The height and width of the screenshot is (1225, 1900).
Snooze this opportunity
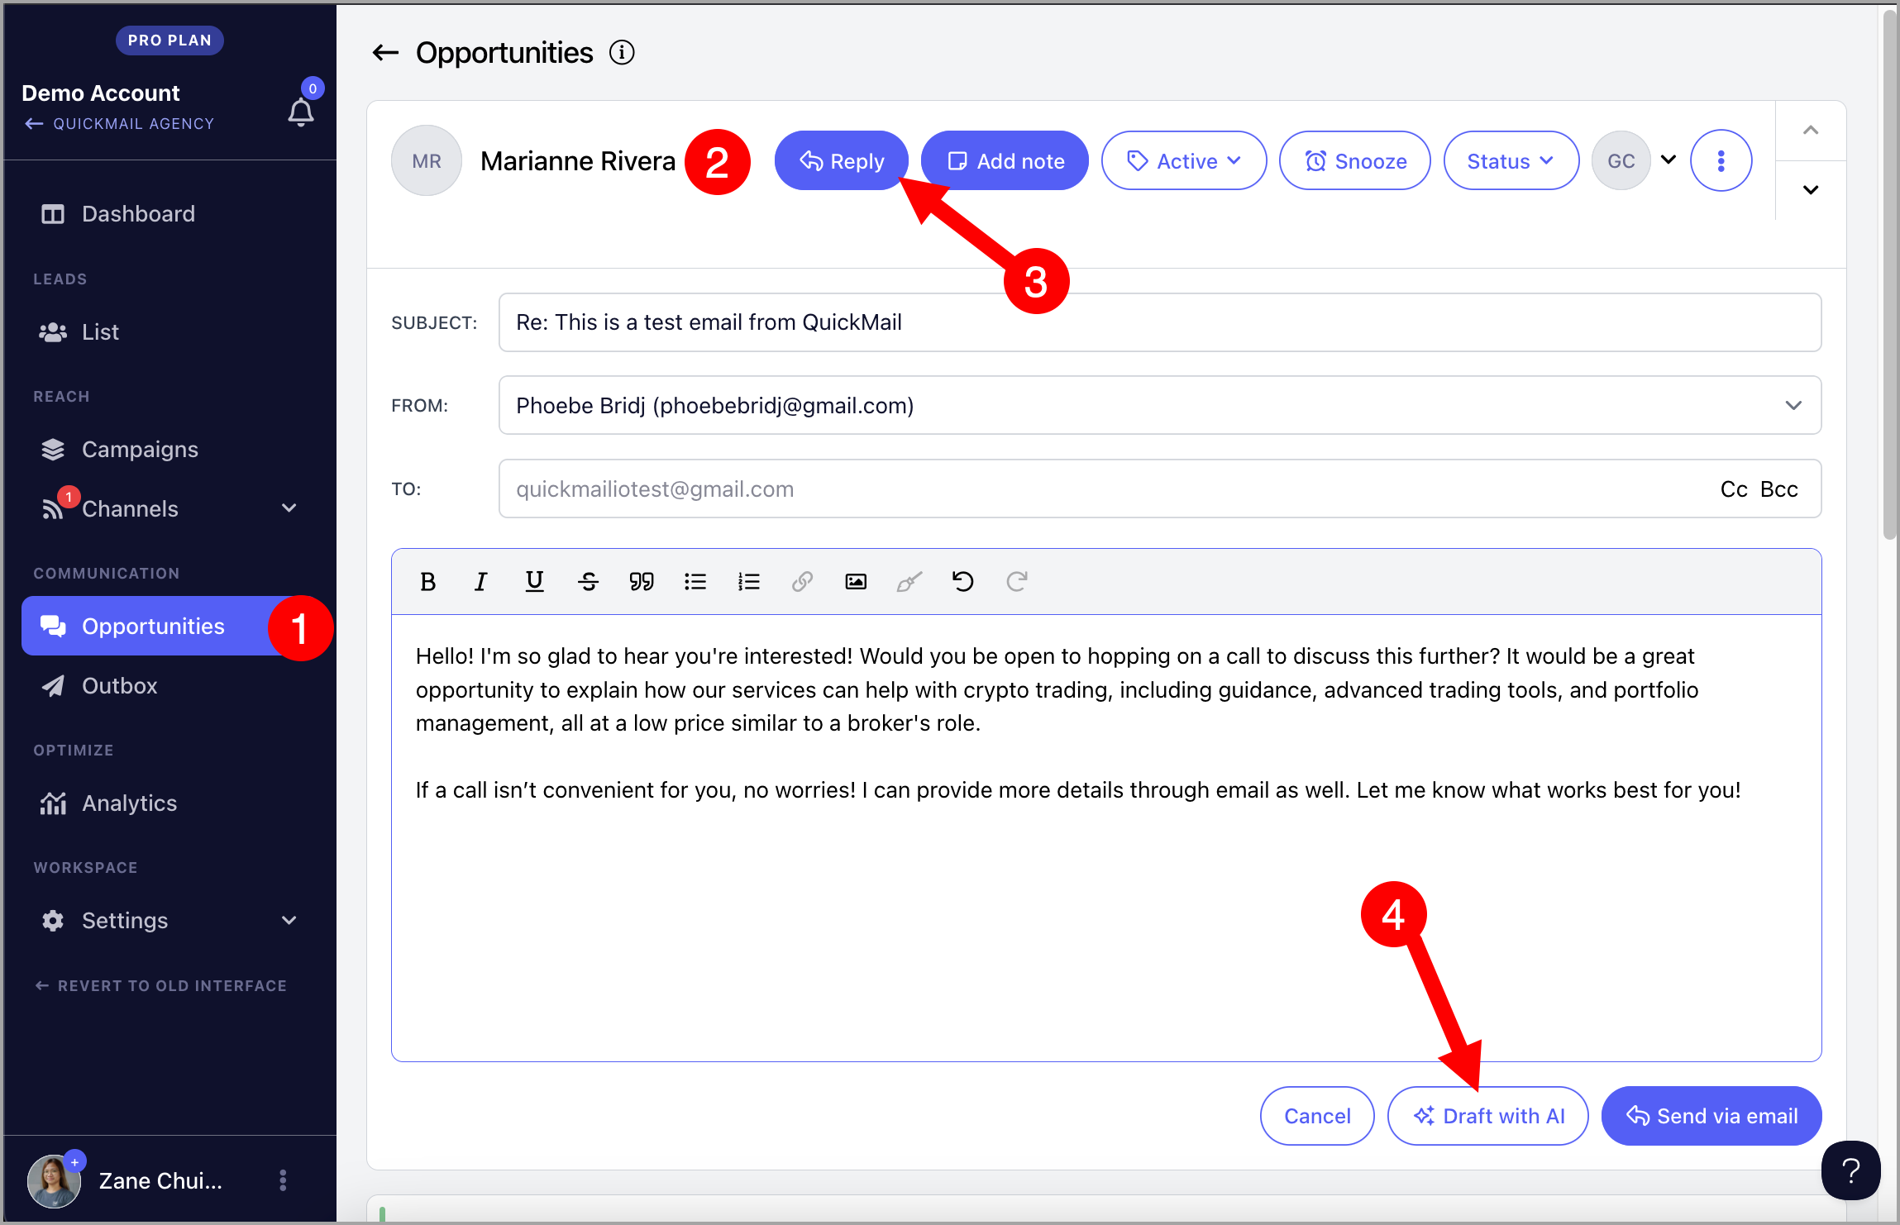pyautogui.click(x=1355, y=160)
